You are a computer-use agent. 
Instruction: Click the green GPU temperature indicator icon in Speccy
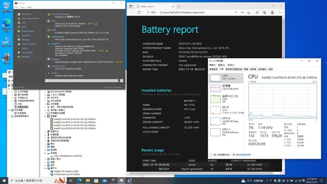pos(107,51)
